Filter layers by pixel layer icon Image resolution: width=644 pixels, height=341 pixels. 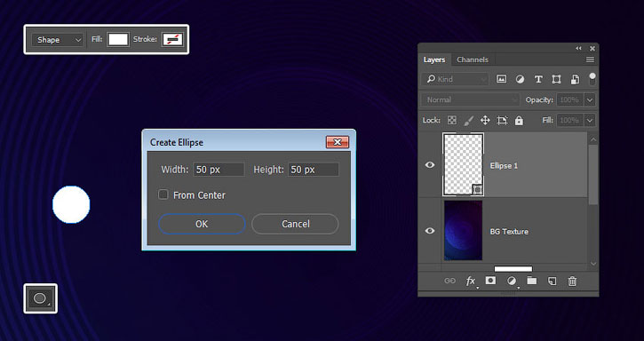click(x=501, y=79)
